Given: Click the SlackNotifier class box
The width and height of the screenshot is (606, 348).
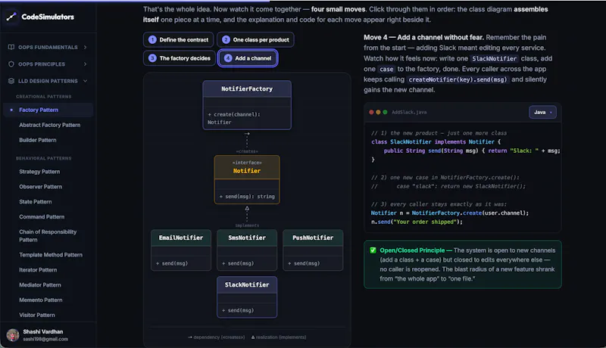Looking at the screenshot, I should (x=247, y=297).
